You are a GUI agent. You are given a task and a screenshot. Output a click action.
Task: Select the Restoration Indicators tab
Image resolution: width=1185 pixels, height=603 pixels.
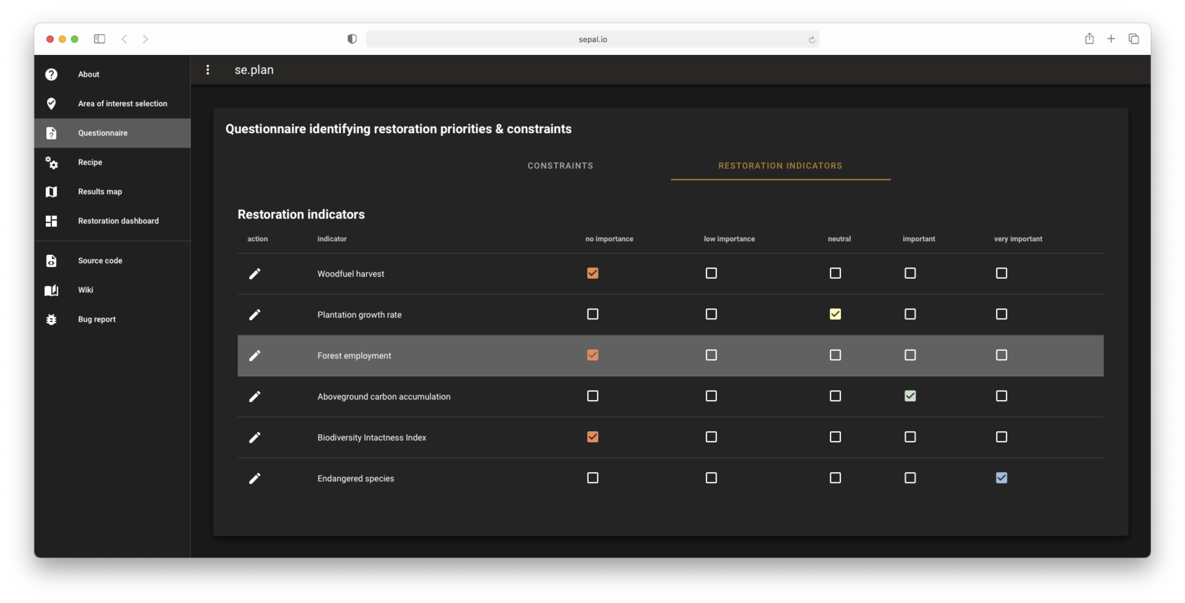pyautogui.click(x=780, y=166)
